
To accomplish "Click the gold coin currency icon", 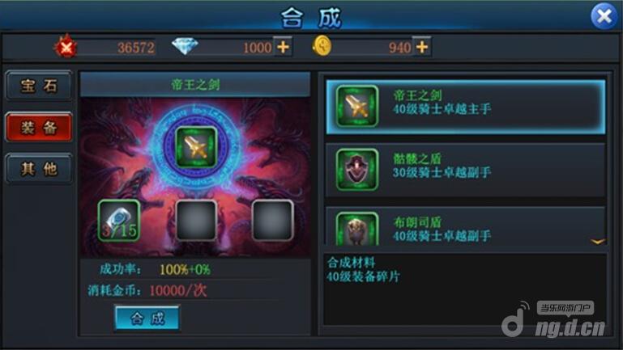I will click(x=322, y=46).
